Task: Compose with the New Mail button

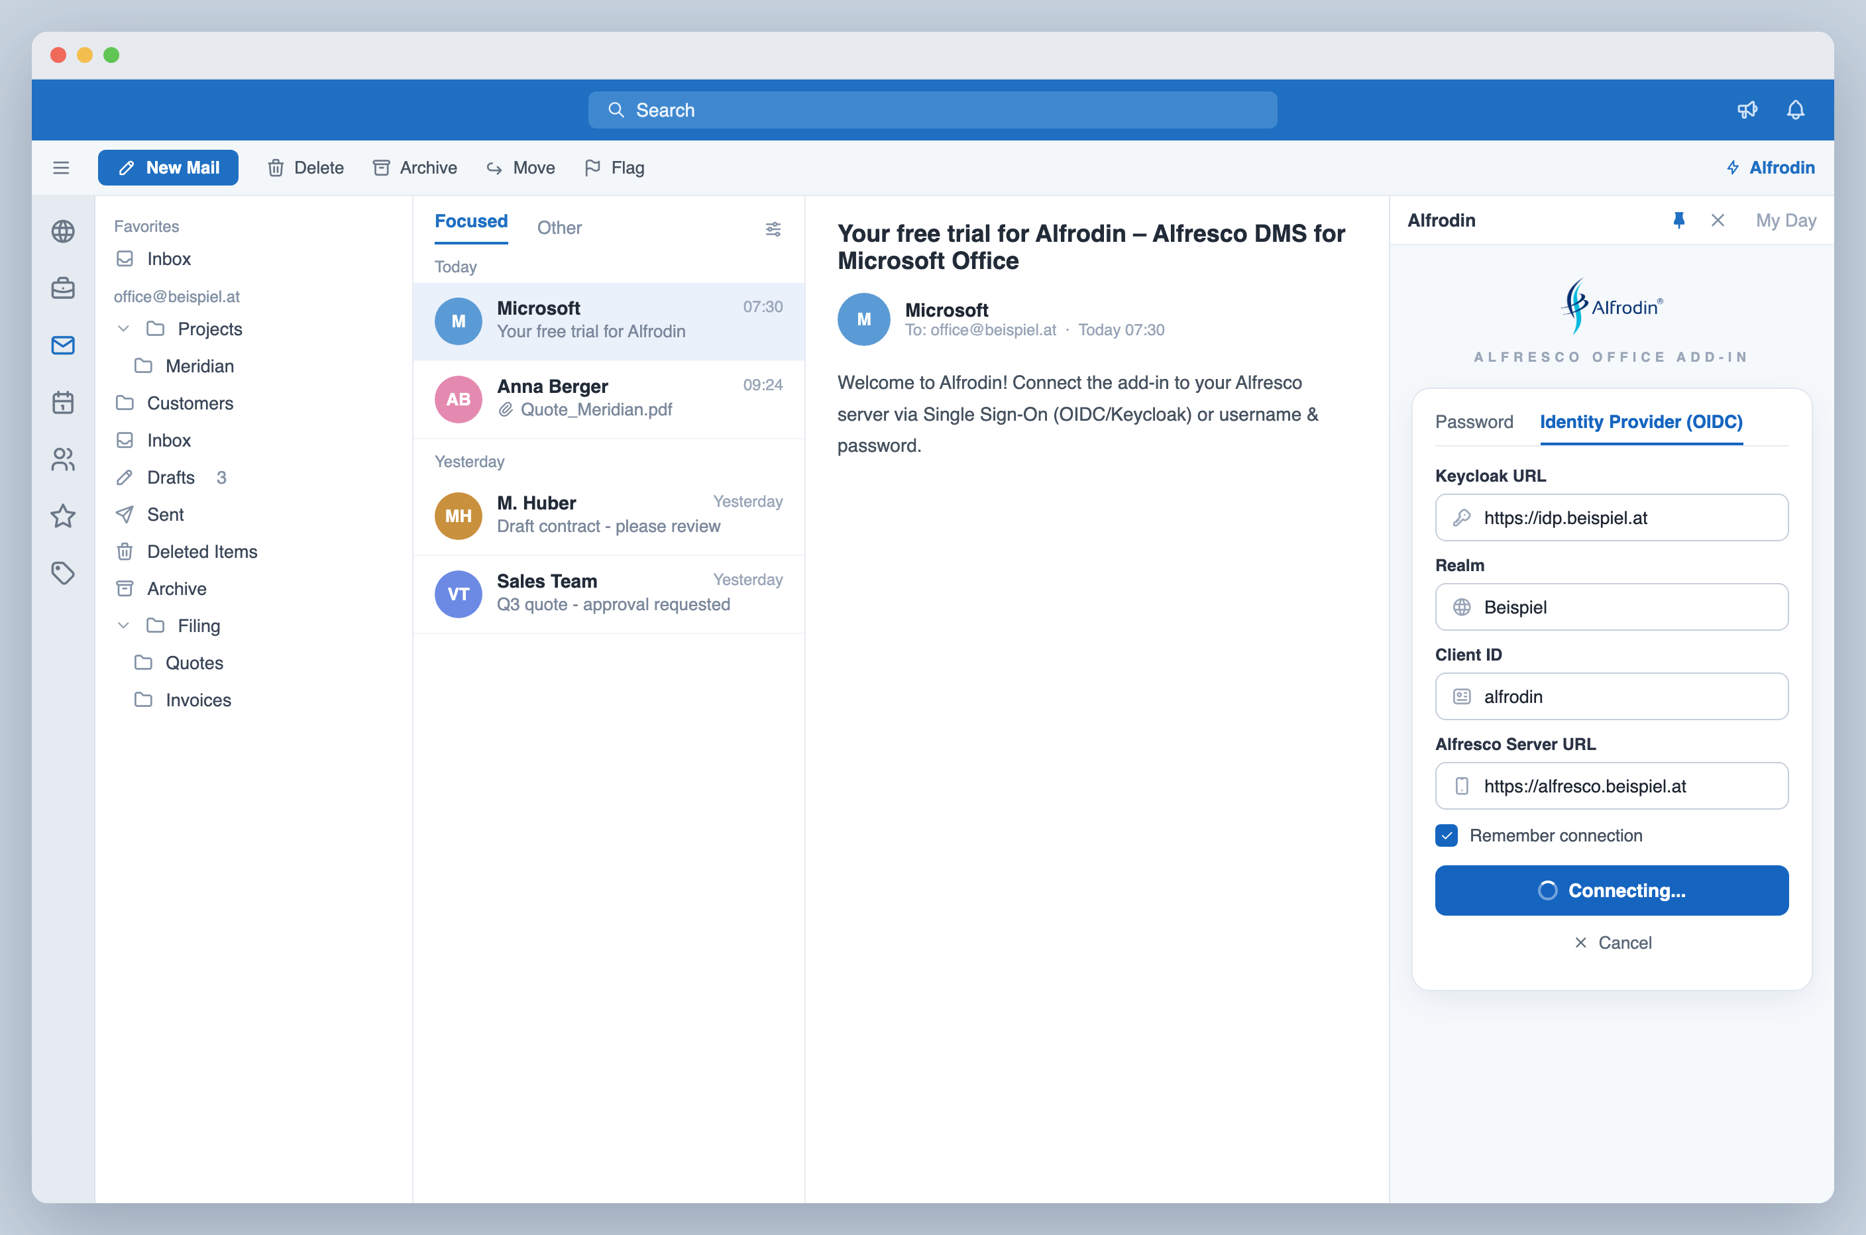Action: (168, 168)
